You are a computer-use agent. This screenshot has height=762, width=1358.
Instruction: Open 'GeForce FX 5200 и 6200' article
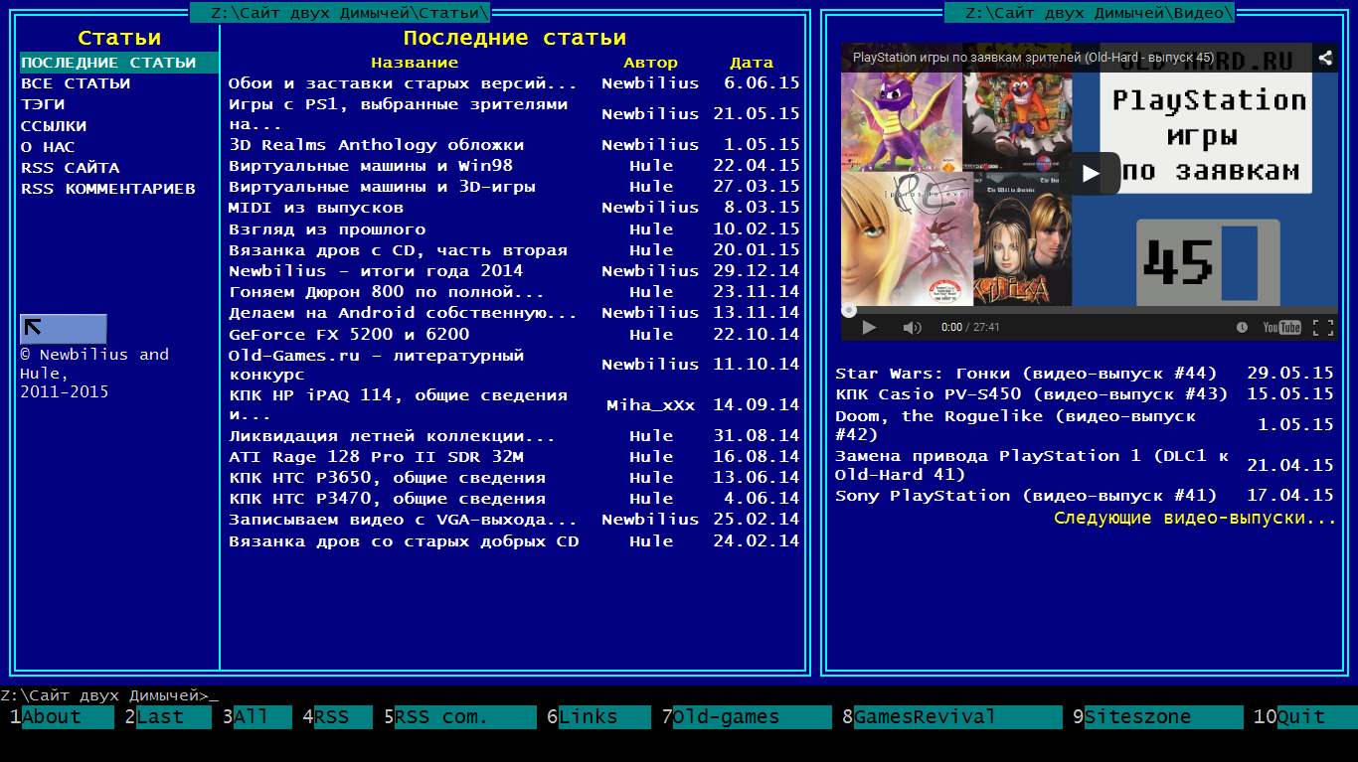[349, 335]
